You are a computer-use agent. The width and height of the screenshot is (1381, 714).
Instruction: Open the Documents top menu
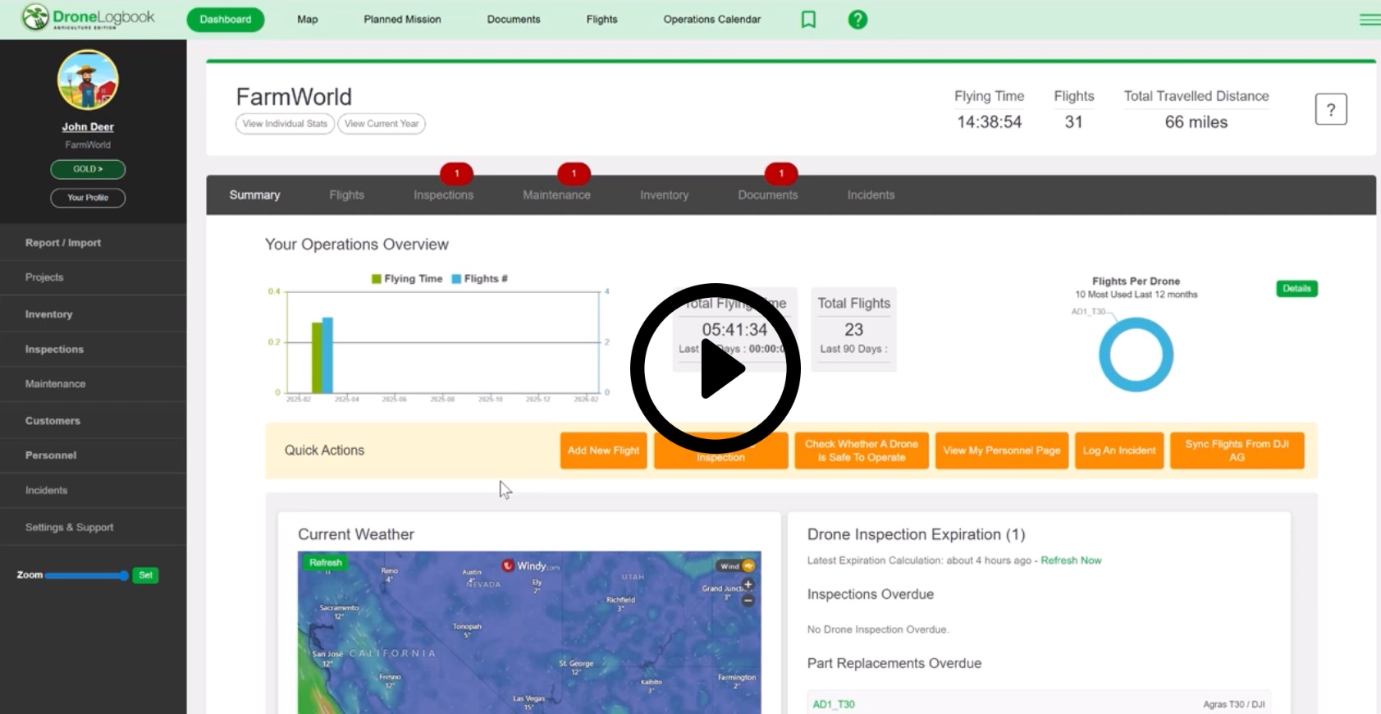point(514,20)
